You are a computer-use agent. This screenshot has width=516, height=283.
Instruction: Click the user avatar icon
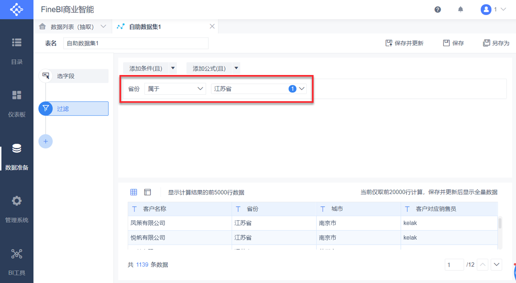pyautogui.click(x=486, y=10)
